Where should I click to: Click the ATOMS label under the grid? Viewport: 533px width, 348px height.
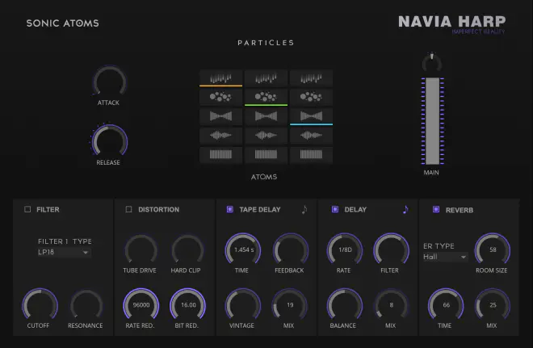click(x=264, y=177)
